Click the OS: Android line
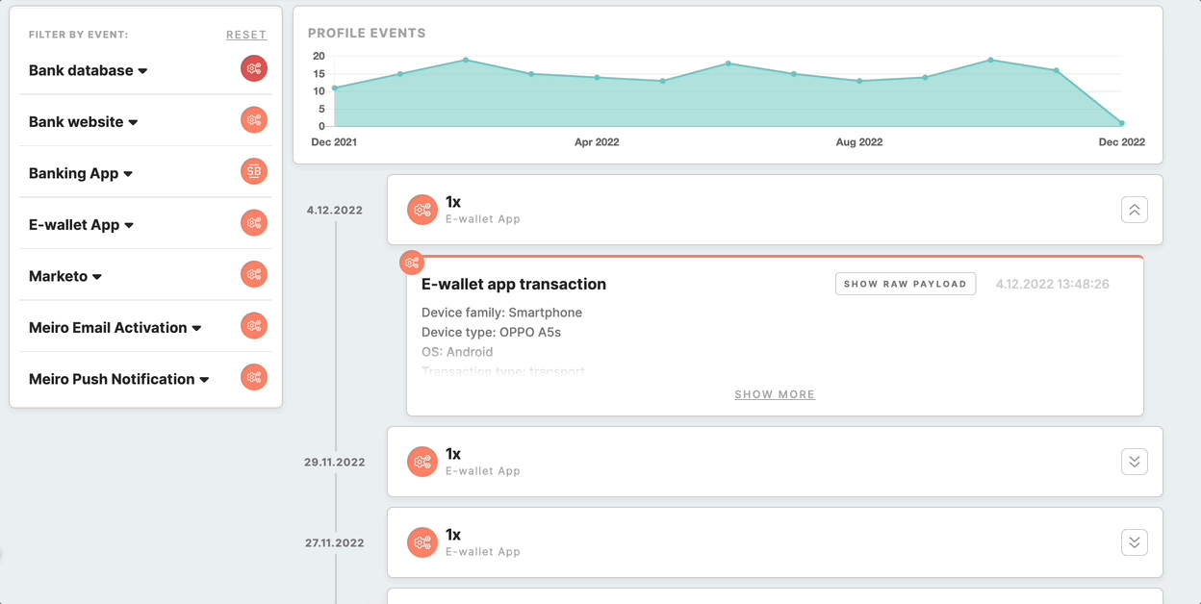This screenshot has width=1201, height=604. (457, 352)
